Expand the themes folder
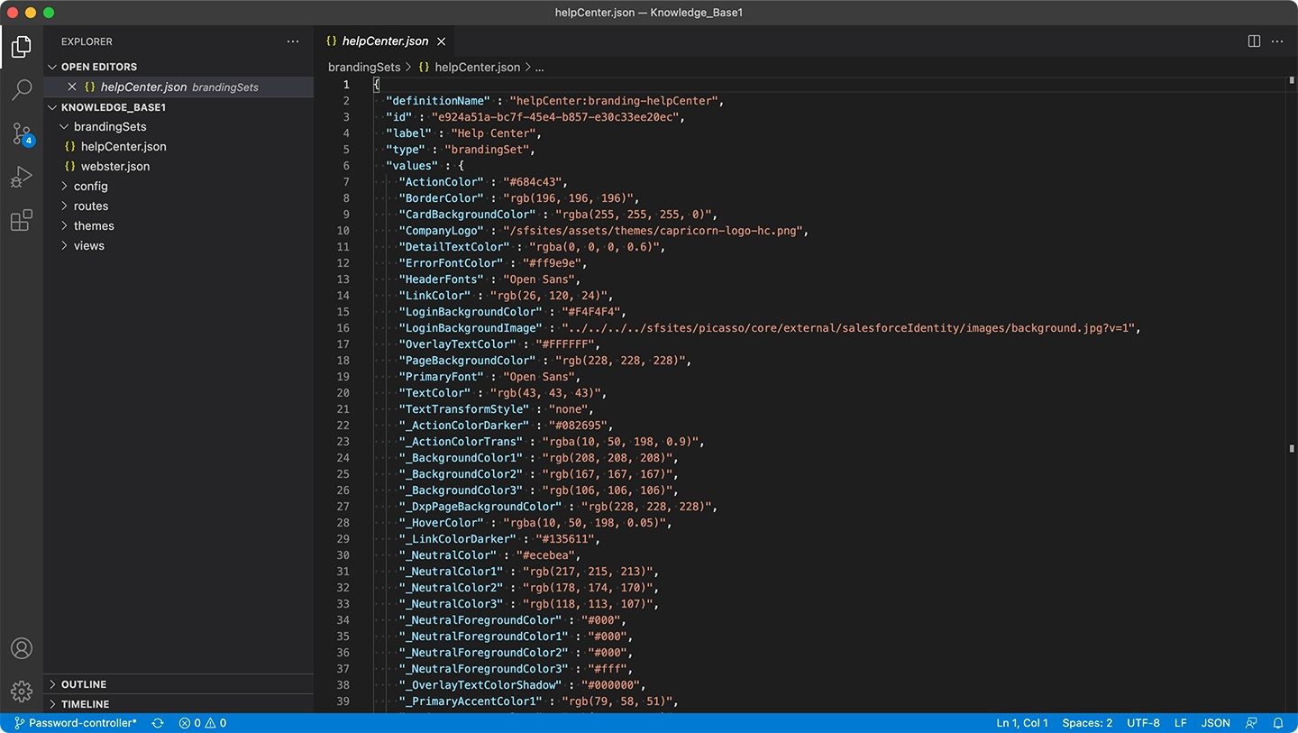This screenshot has height=733, width=1298. pos(94,225)
